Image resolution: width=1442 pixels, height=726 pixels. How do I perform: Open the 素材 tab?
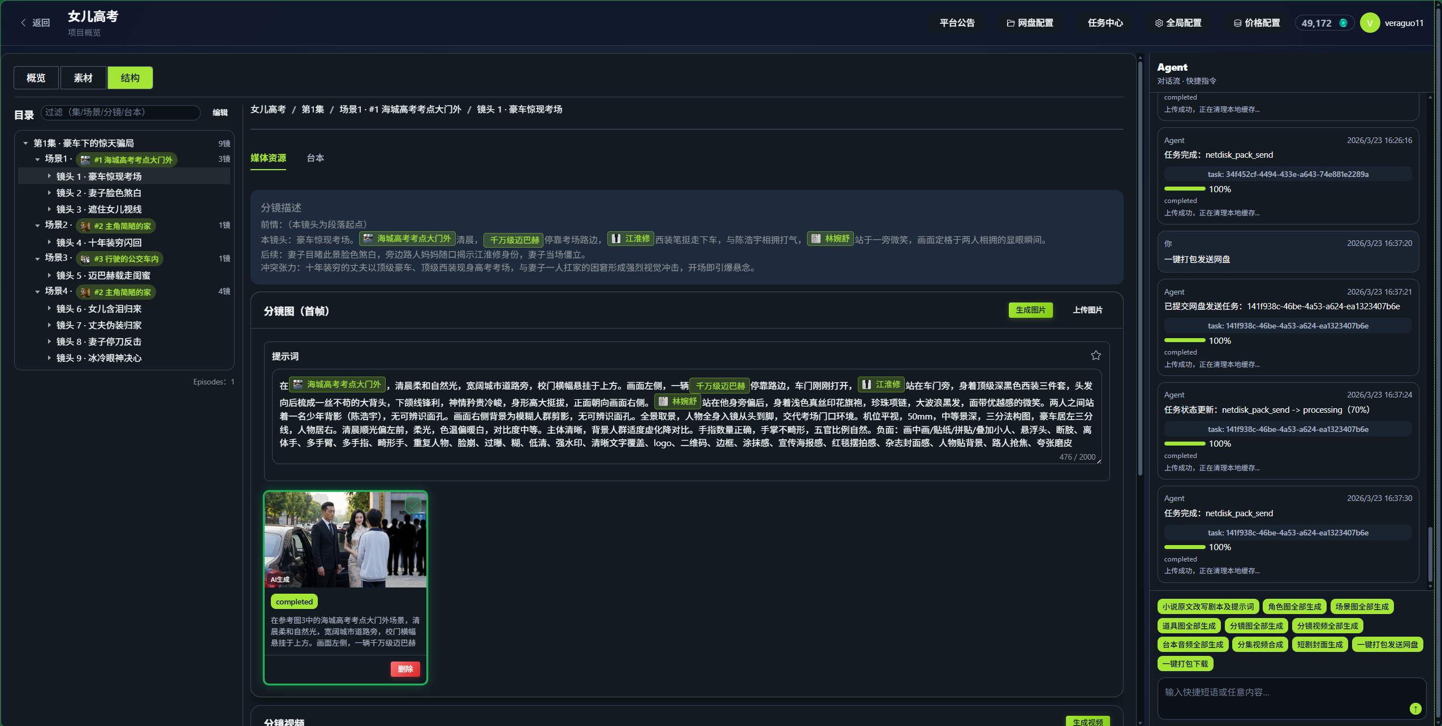pyautogui.click(x=83, y=78)
